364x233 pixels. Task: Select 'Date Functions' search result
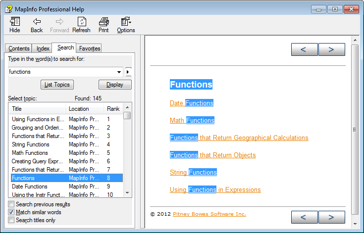click(x=67, y=186)
